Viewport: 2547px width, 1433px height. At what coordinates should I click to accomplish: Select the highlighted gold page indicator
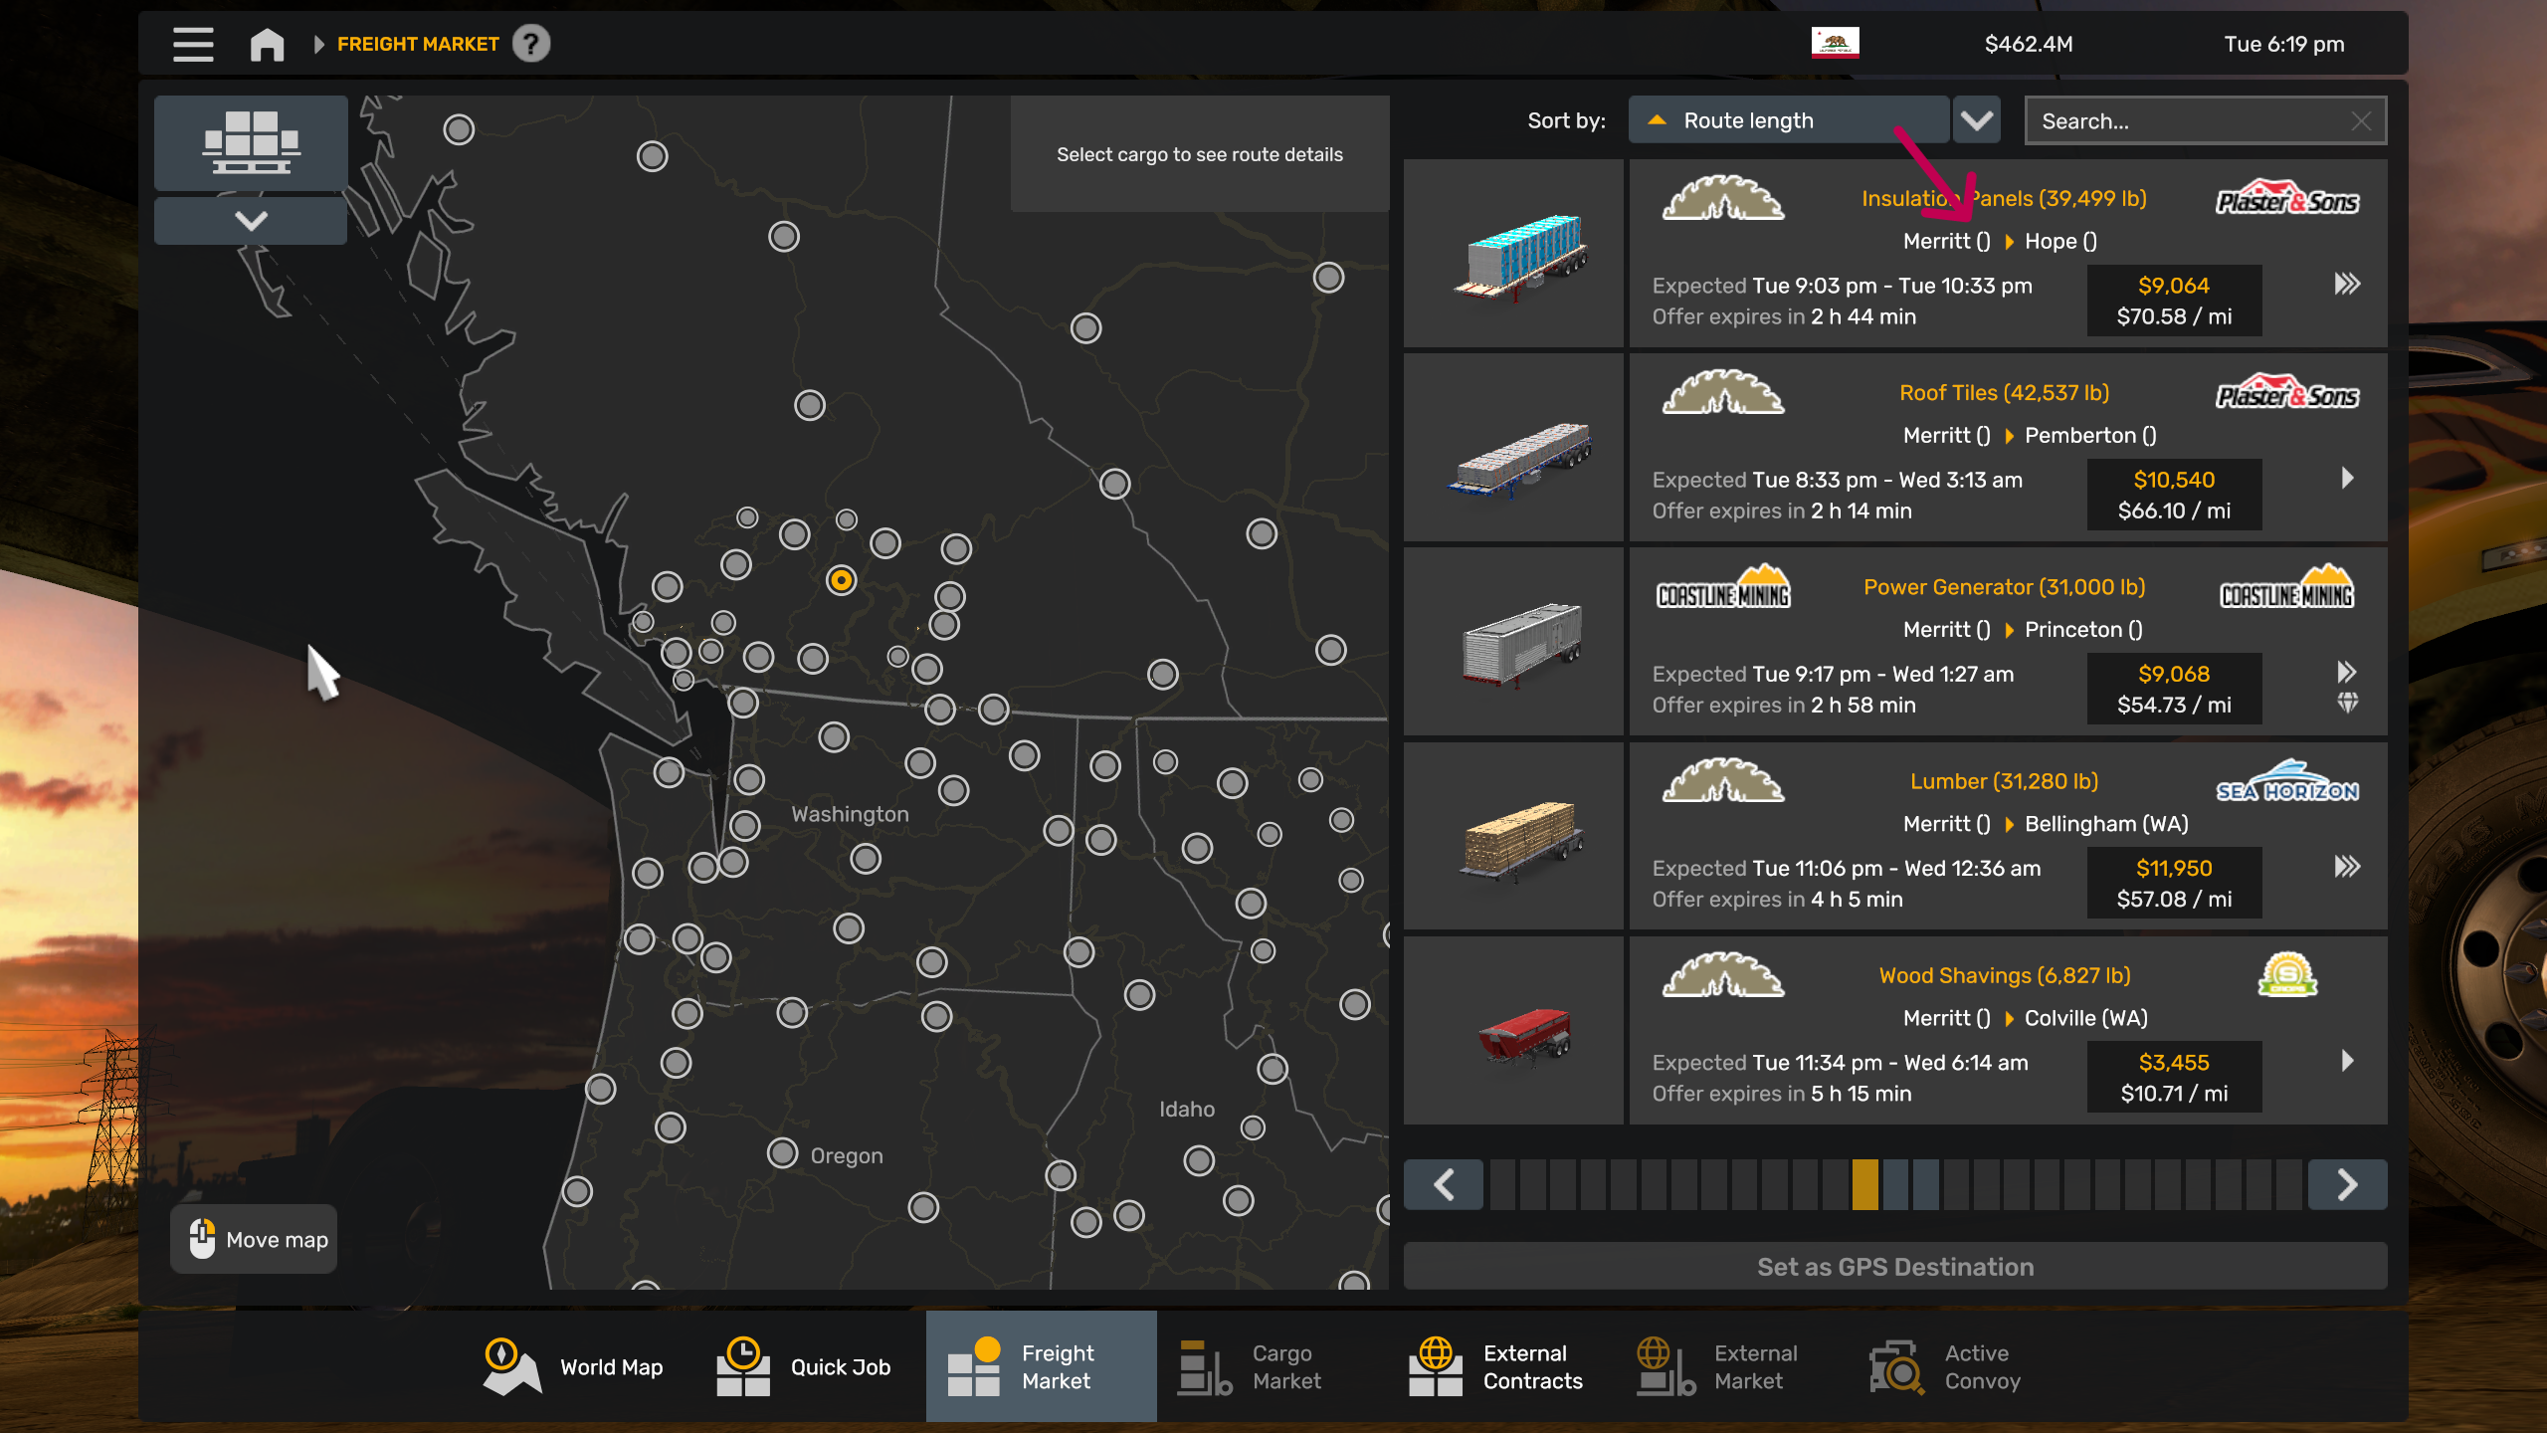tap(1864, 1184)
